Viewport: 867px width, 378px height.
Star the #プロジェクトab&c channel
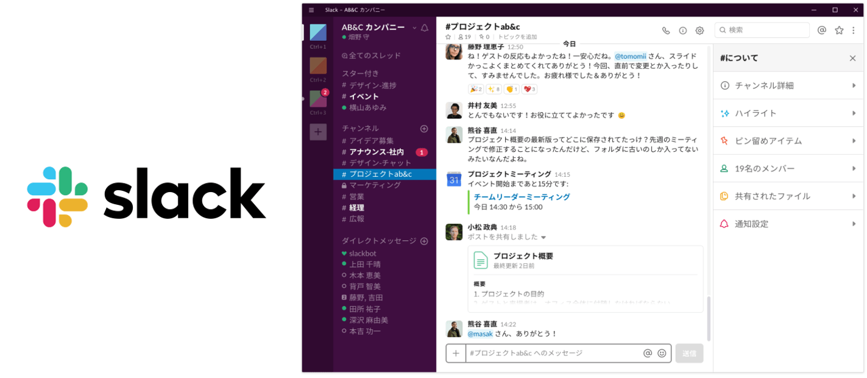pyautogui.click(x=448, y=37)
